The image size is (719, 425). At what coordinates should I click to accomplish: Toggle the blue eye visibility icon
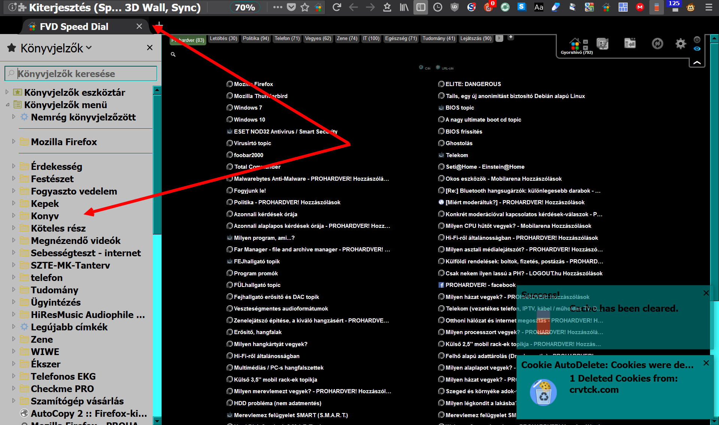(x=697, y=49)
